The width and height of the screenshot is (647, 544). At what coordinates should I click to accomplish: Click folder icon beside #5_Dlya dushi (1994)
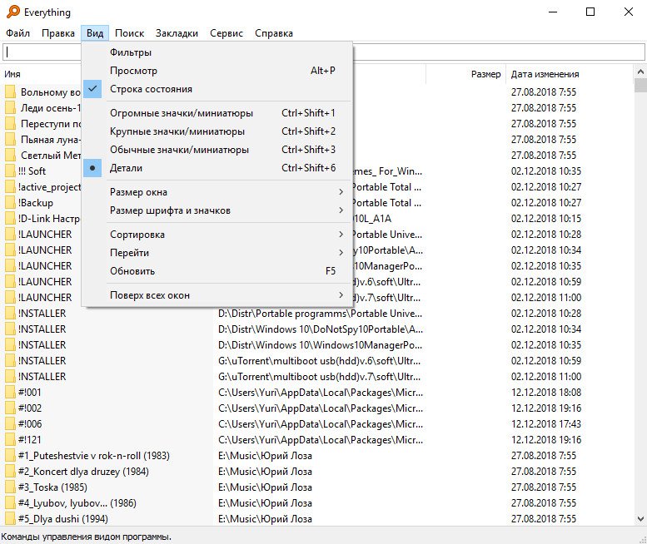click(10, 519)
